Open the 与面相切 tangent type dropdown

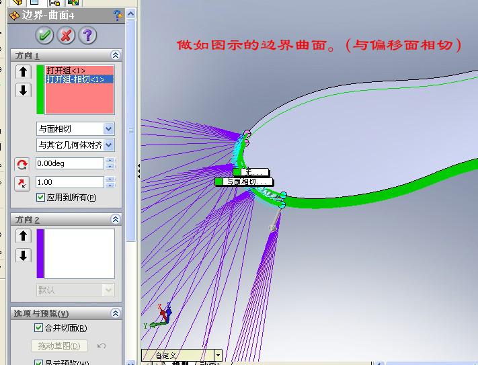coord(108,129)
